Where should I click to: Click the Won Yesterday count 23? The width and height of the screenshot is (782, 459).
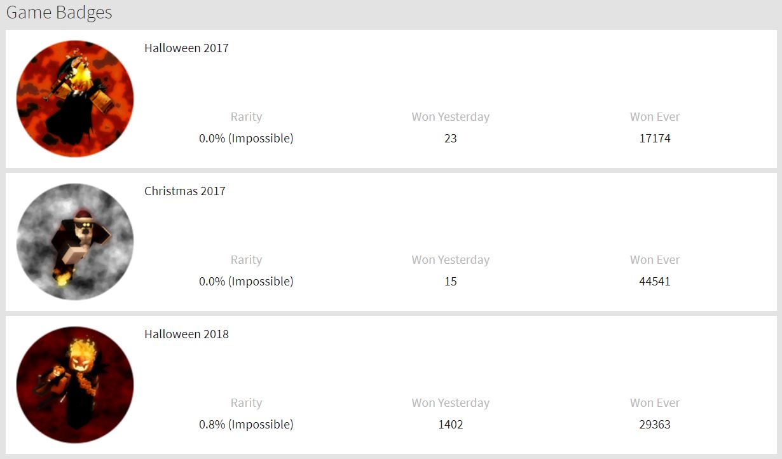coord(451,138)
